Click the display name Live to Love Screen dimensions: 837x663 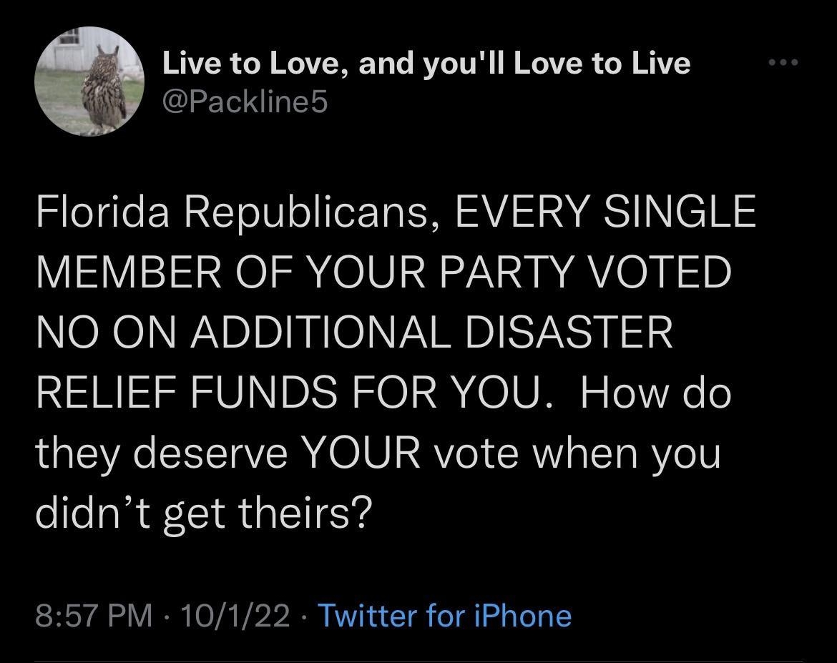426,62
